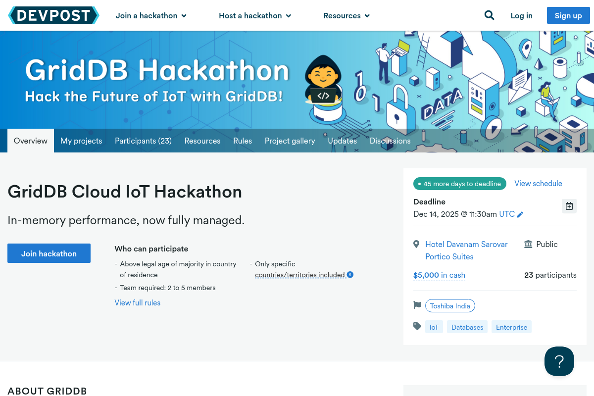This screenshot has height=396, width=594.
Task: Click the Sign up button
Action: pos(568,15)
